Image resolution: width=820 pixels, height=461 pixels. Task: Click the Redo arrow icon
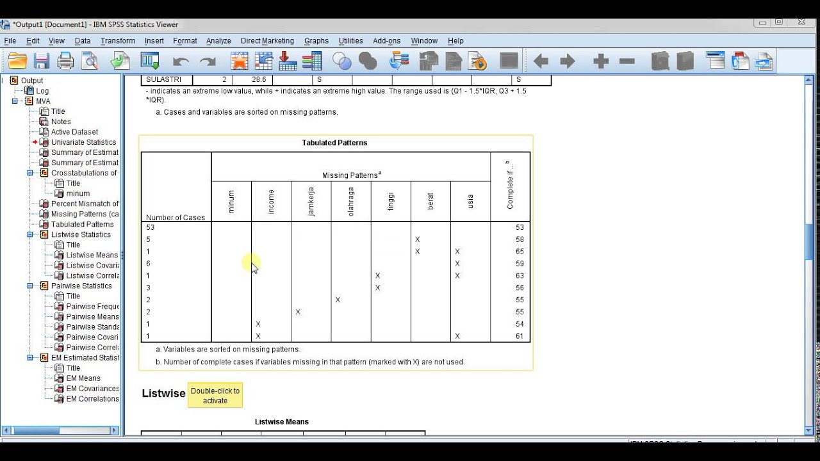208,61
